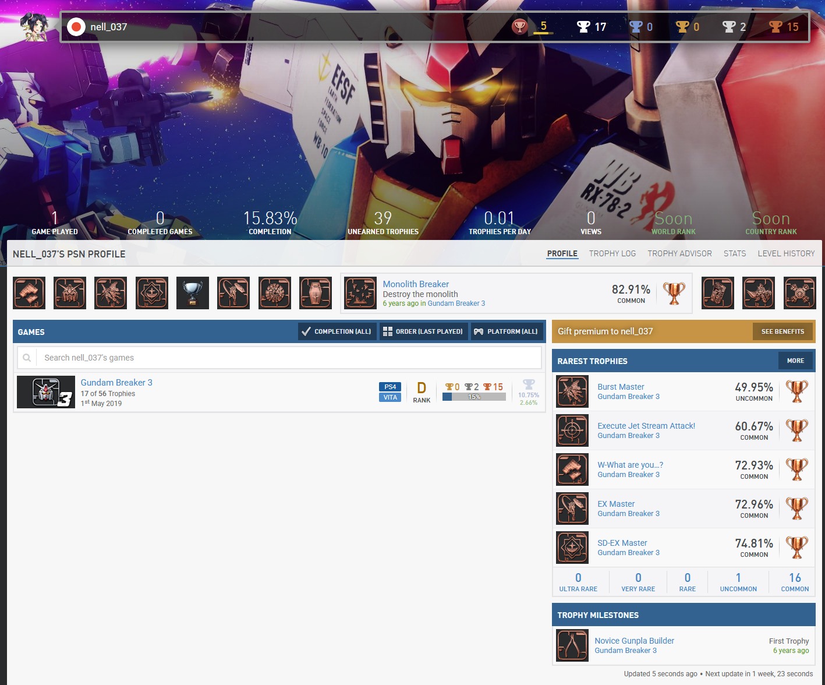Open the EX Master trophy

pos(616,504)
